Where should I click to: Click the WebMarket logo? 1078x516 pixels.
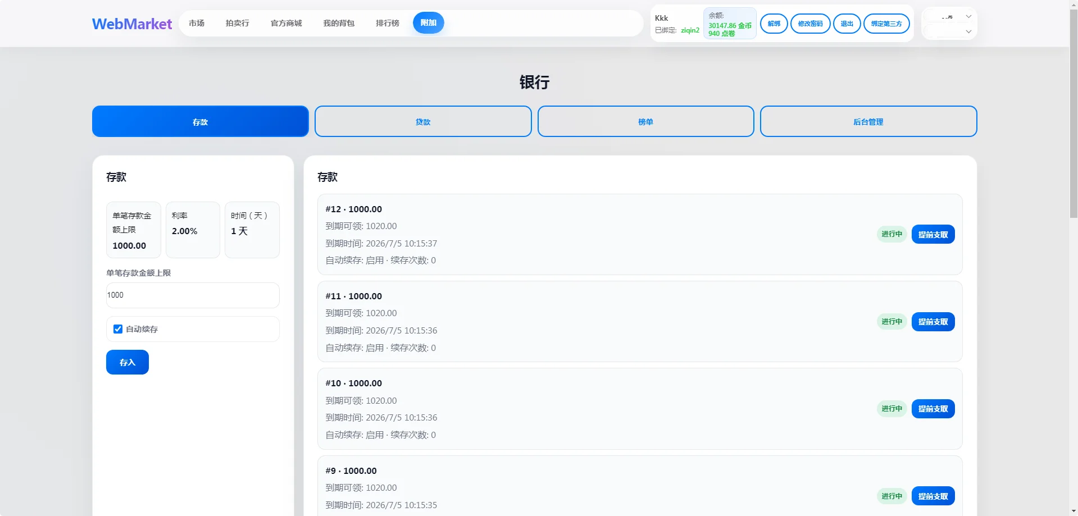(132, 24)
